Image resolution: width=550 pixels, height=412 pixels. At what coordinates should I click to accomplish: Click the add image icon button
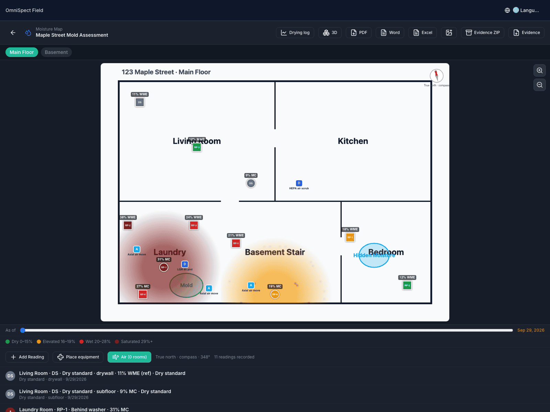pos(449,33)
